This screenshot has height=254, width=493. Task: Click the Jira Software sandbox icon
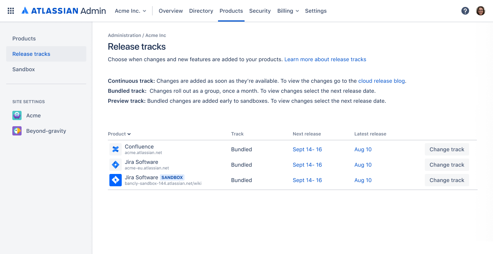[115, 180]
